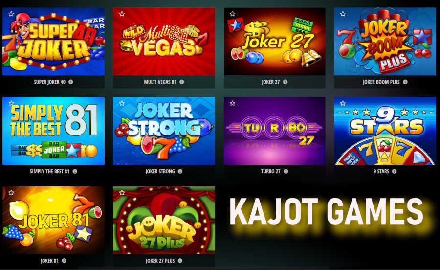Launch the Joker Strong game thumbnail
Image resolution: width=440 pixels, height=270 pixels.
pyautogui.click(x=164, y=131)
